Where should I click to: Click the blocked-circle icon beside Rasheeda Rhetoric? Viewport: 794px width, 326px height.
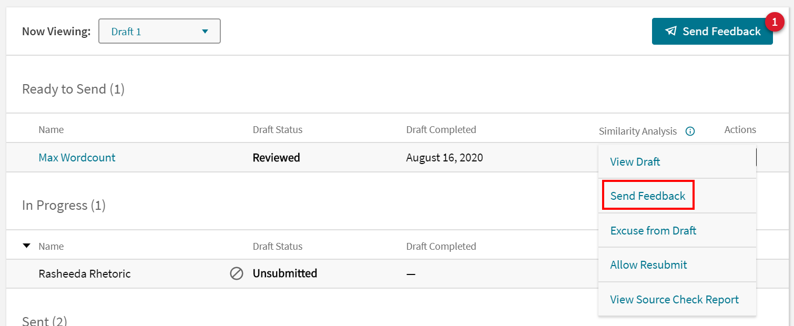[237, 273]
